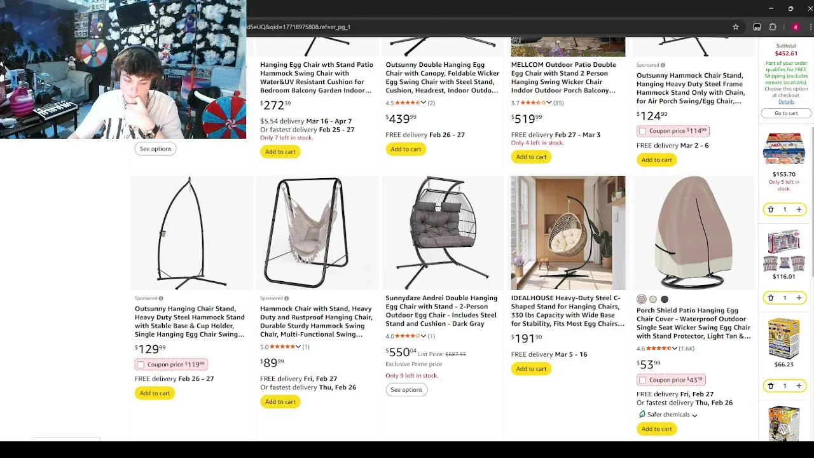Viewport: 814px width, 458px height.
Task: Bookmark this page with the star icon
Action: (x=736, y=27)
